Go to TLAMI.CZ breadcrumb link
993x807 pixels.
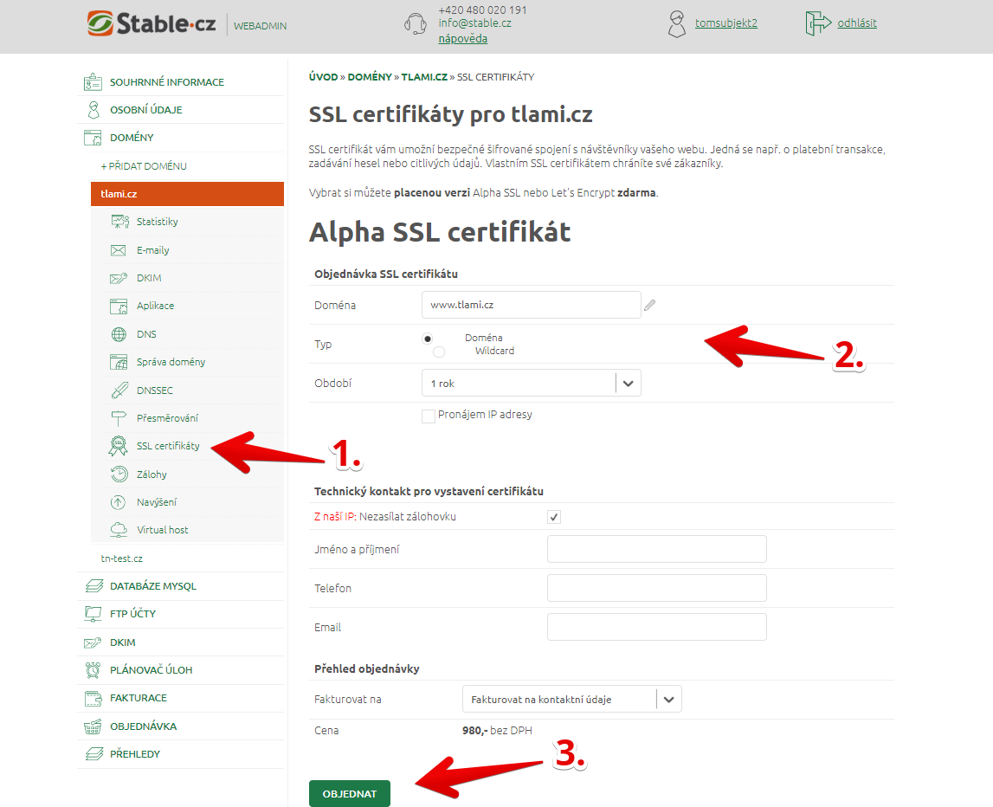[424, 77]
